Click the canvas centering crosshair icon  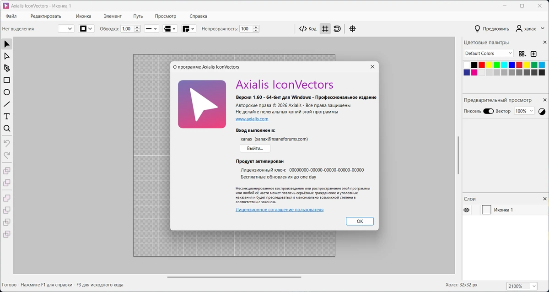point(352,28)
